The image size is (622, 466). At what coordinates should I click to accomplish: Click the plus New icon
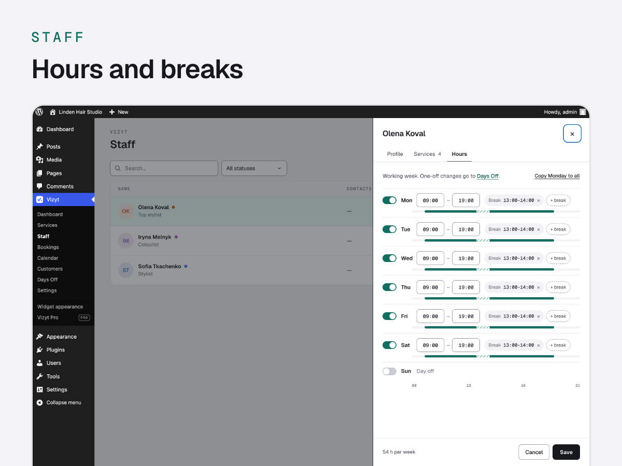point(112,112)
